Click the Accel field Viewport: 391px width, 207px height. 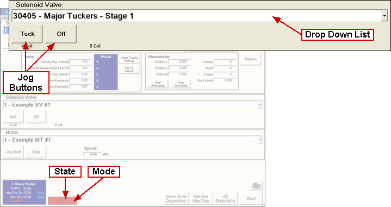point(225,68)
